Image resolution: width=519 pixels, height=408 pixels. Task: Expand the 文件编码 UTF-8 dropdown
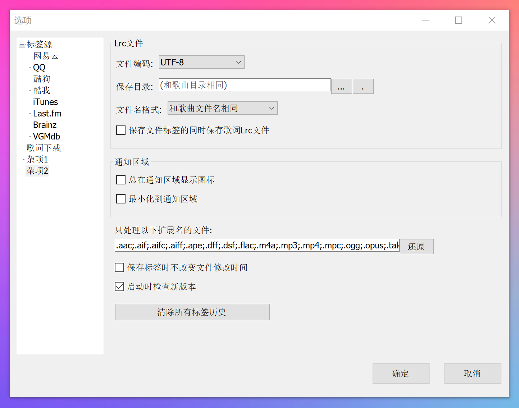[x=201, y=62]
